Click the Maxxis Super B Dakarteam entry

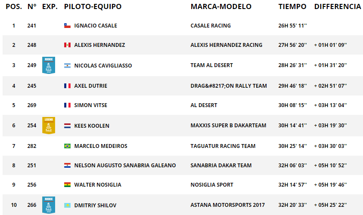[x=228, y=126]
